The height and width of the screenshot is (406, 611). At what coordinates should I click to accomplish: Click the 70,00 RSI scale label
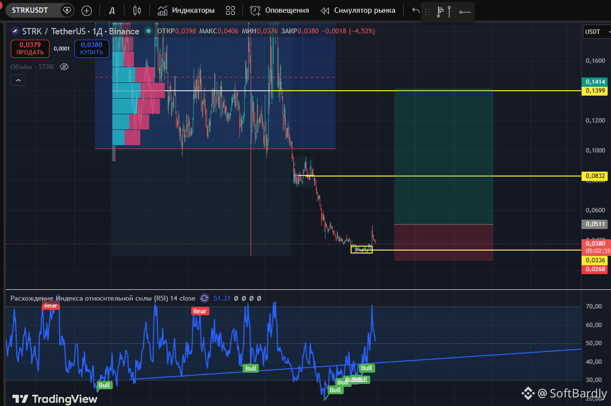tap(594, 306)
